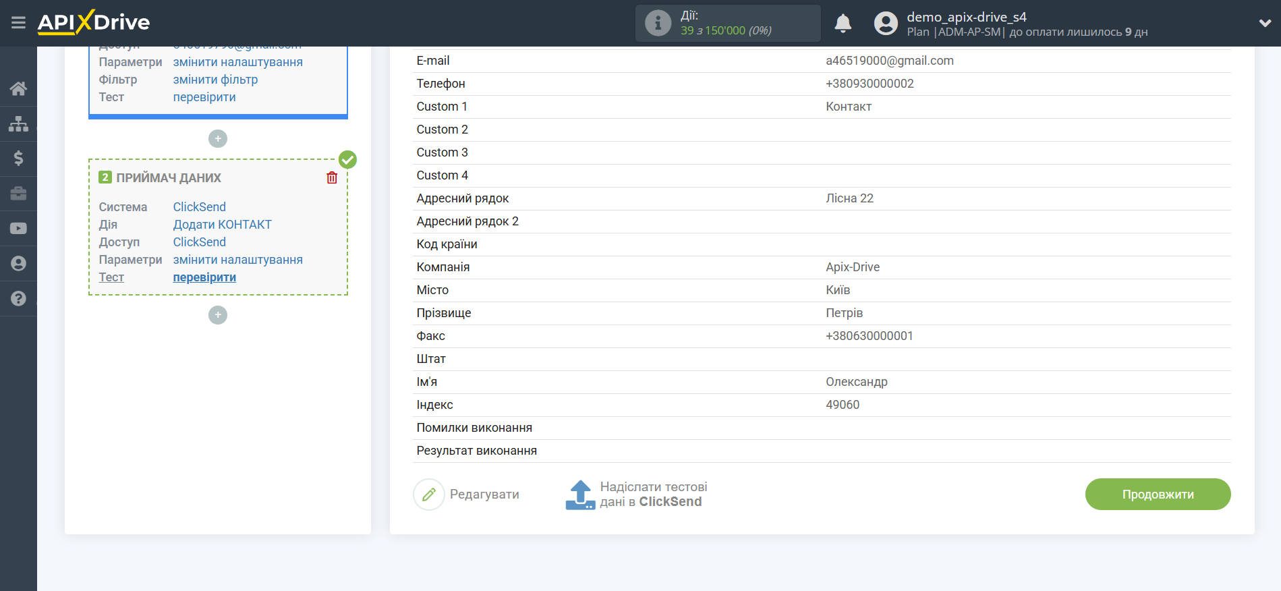The width and height of the screenshot is (1281, 591).
Task: Go to Home in the sidebar
Action: [x=18, y=88]
